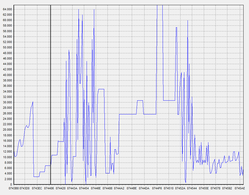Click the 60.000 y-axis label

coord(7,20)
